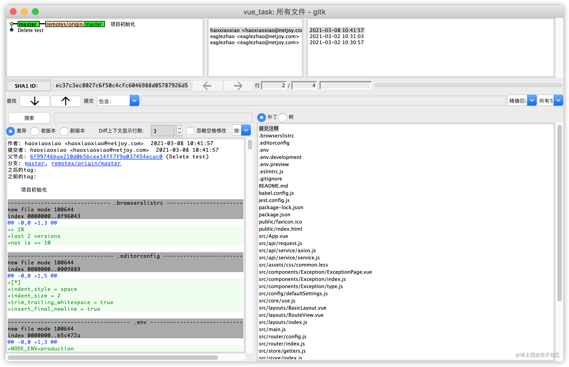Select the 老版本 radio button
Viewport: 569px width, 367px height.
35,131
